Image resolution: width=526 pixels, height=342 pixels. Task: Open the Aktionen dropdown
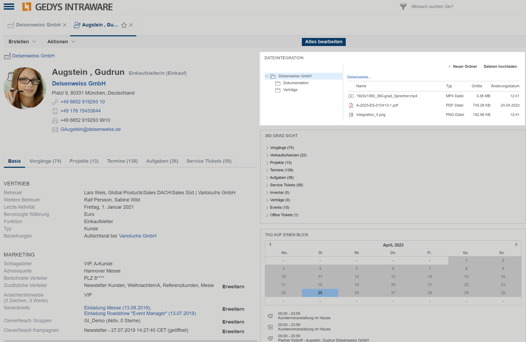coord(61,42)
